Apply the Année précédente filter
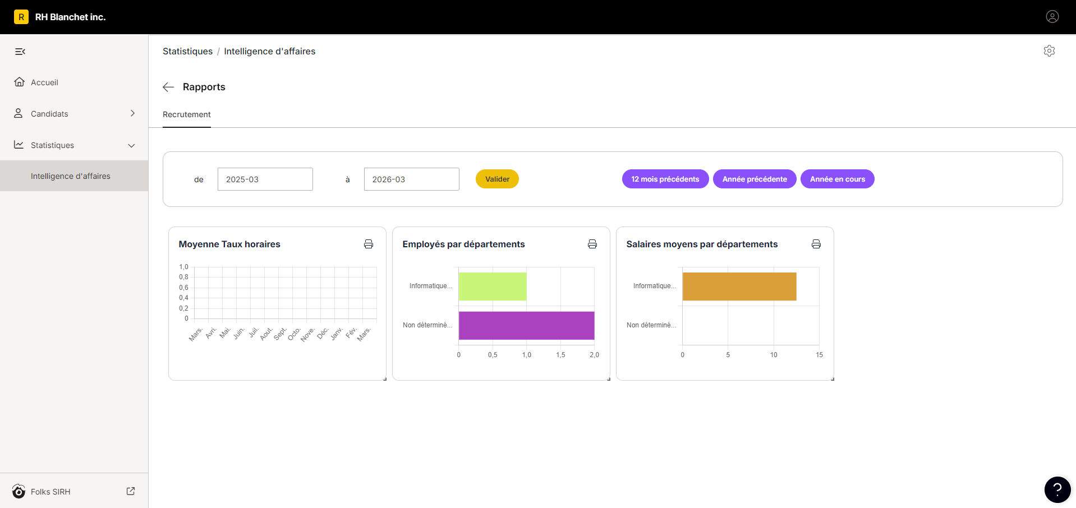 pyautogui.click(x=755, y=179)
